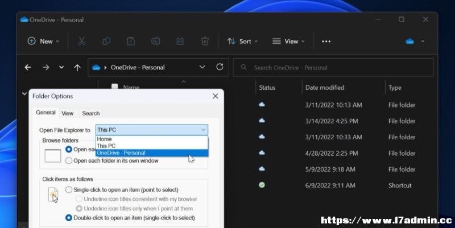Sort by the Type column header

click(x=395, y=88)
